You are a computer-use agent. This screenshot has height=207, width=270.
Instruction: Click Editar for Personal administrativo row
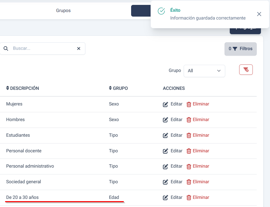click(x=176, y=166)
